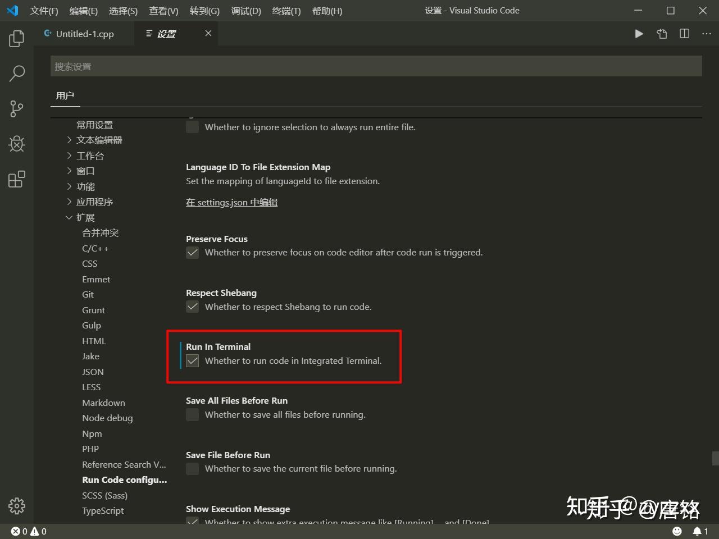The image size is (719, 539).
Task: Select the 用户 settings scope tab
Action: (65, 95)
